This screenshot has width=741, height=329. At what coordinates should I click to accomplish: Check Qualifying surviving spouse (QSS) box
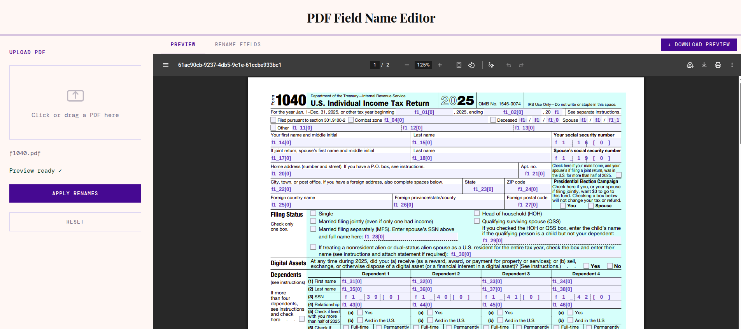click(x=477, y=221)
